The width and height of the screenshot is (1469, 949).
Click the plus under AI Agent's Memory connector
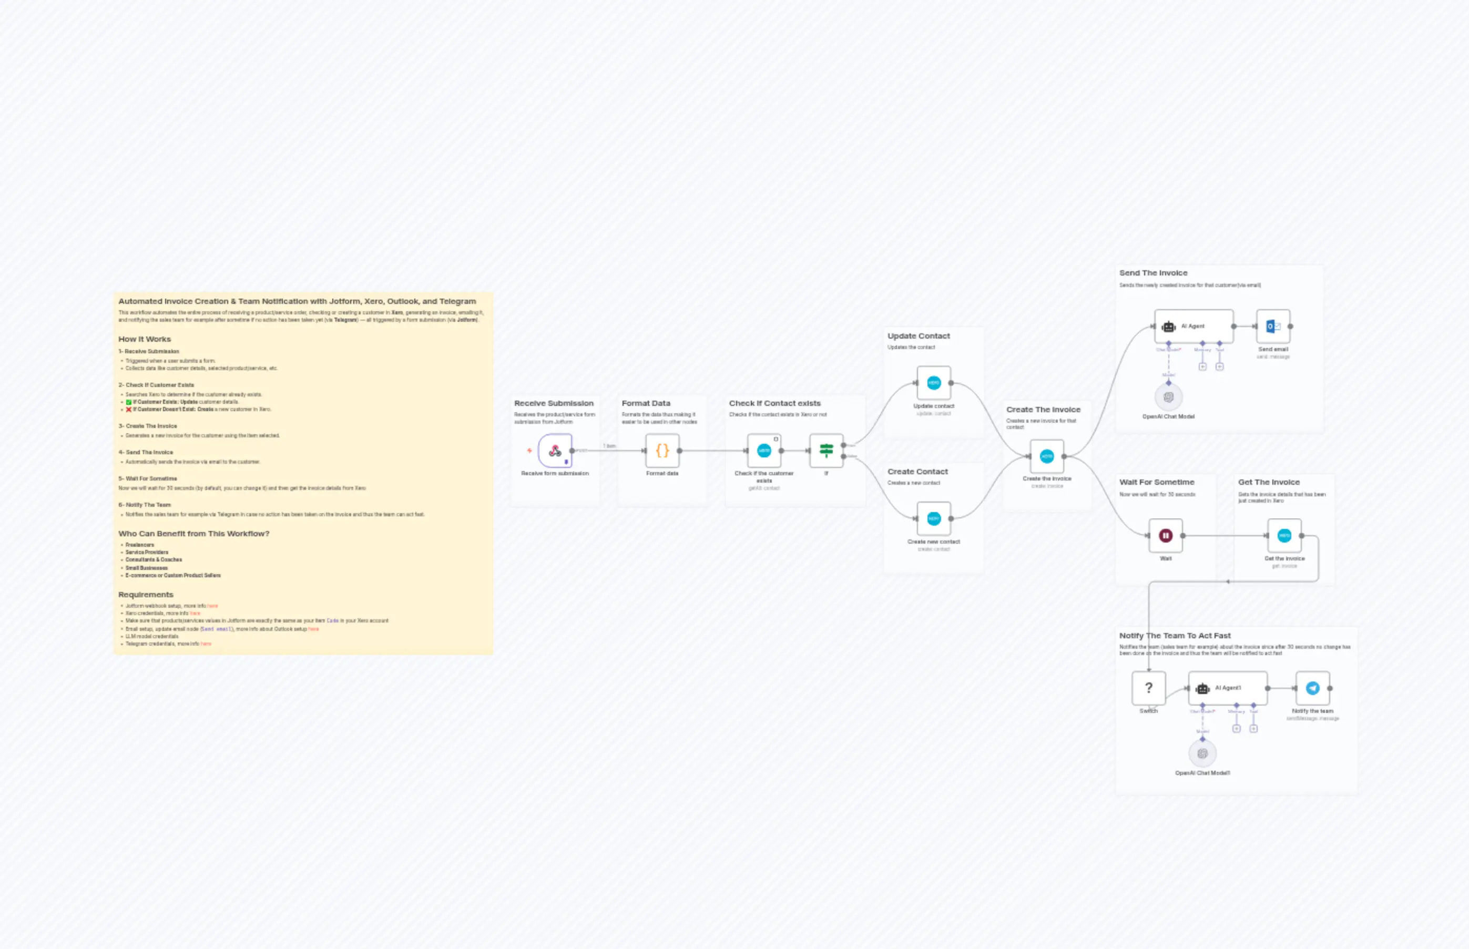[1203, 366]
